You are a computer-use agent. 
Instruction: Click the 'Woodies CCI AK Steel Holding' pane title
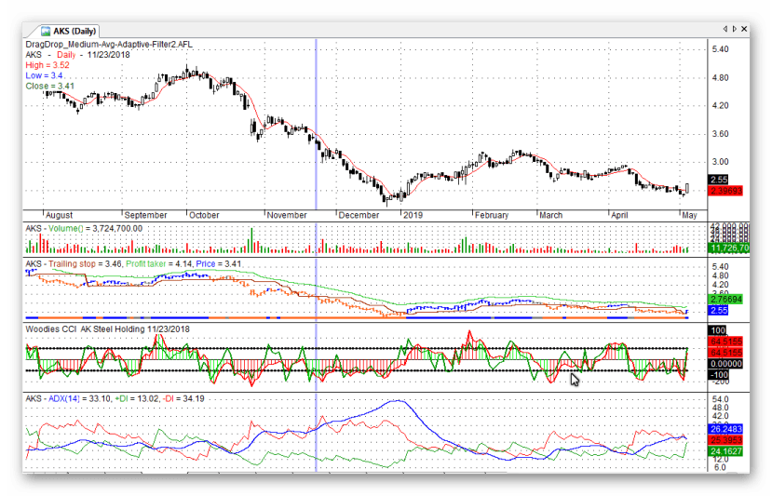[107, 328]
